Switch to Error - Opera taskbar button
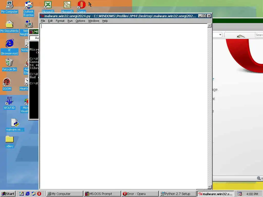Viewport: 263px width, 197px height. (x=140, y=194)
